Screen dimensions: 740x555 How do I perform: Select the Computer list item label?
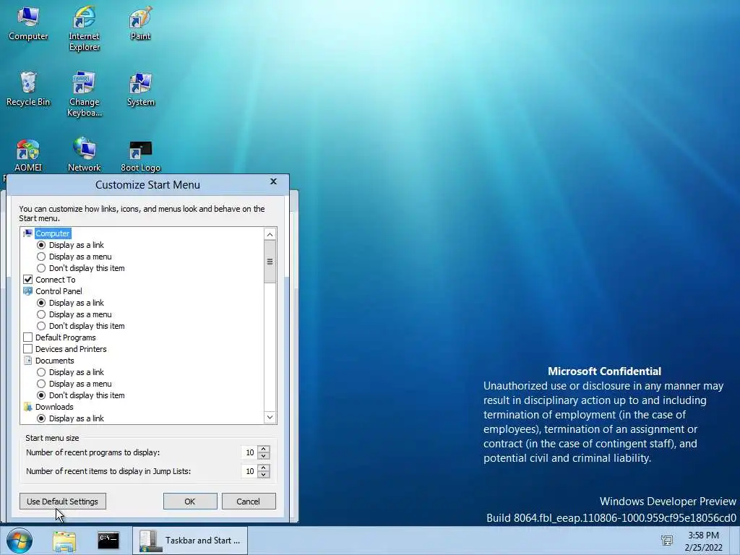(52, 233)
